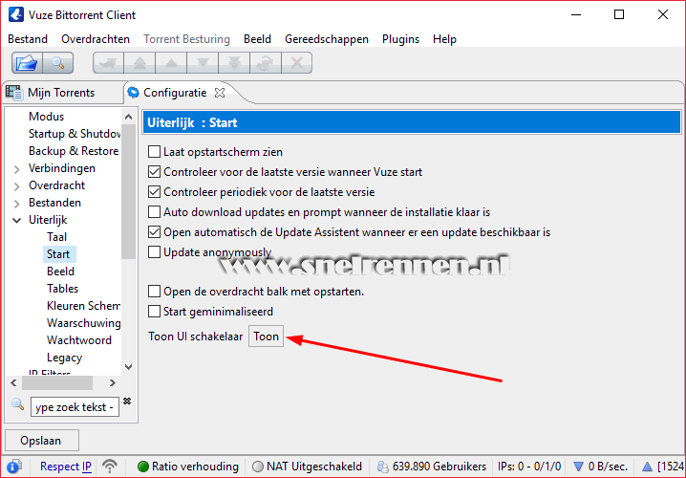Click the tree's scroll down arrow
The image size is (686, 478).
[x=128, y=367]
